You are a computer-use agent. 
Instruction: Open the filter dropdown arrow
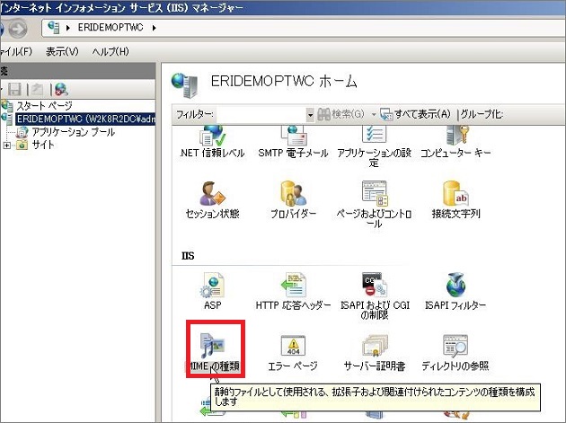coord(311,115)
